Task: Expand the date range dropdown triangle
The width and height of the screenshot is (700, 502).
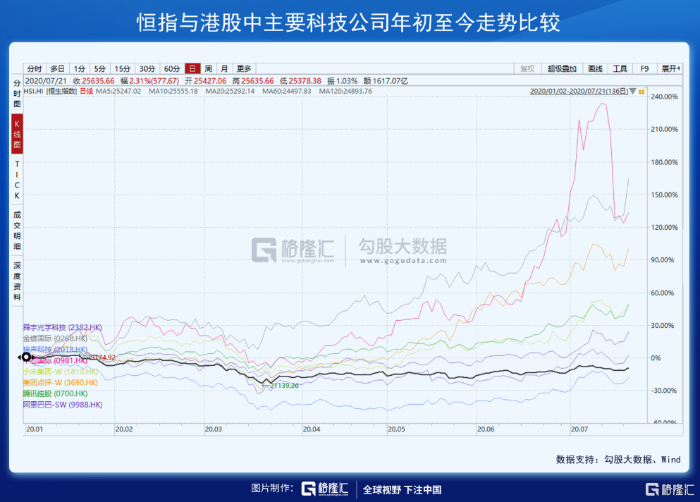Action: click(632, 92)
